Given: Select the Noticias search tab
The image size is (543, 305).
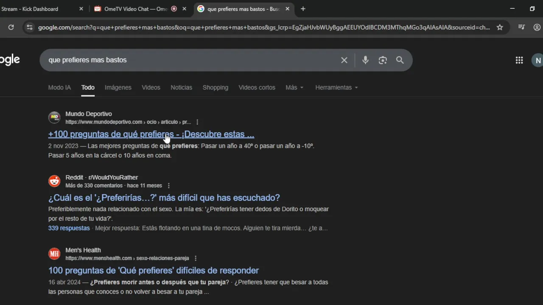Looking at the screenshot, I should click(x=181, y=87).
